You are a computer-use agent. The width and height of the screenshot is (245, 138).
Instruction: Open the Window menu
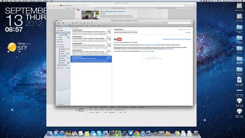(x=46, y=1)
